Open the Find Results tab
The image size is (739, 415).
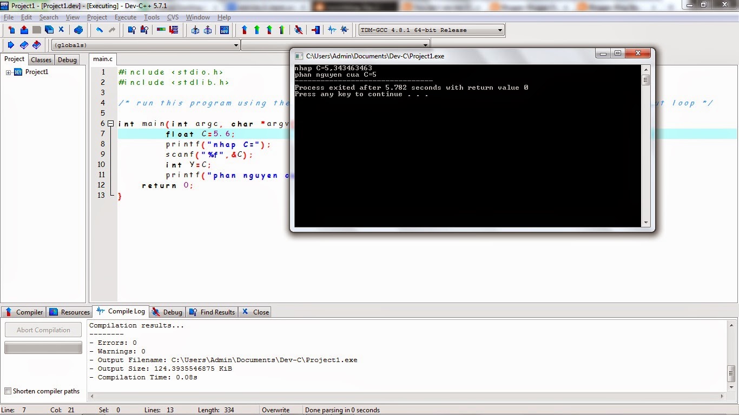212,312
